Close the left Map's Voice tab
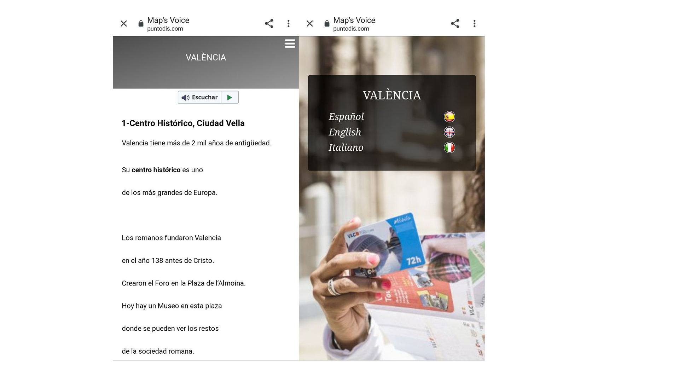 [124, 24]
